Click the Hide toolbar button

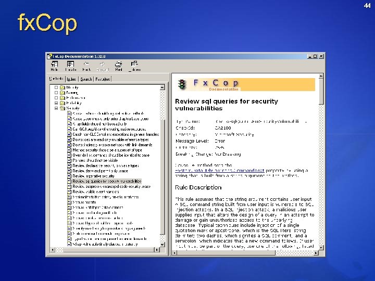tap(54, 66)
